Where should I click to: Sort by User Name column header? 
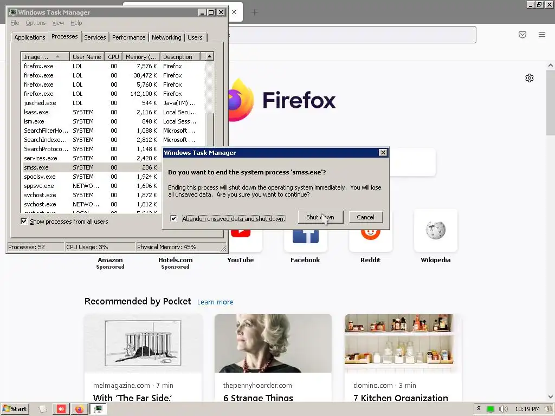pyautogui.click(x=87, y=56)
